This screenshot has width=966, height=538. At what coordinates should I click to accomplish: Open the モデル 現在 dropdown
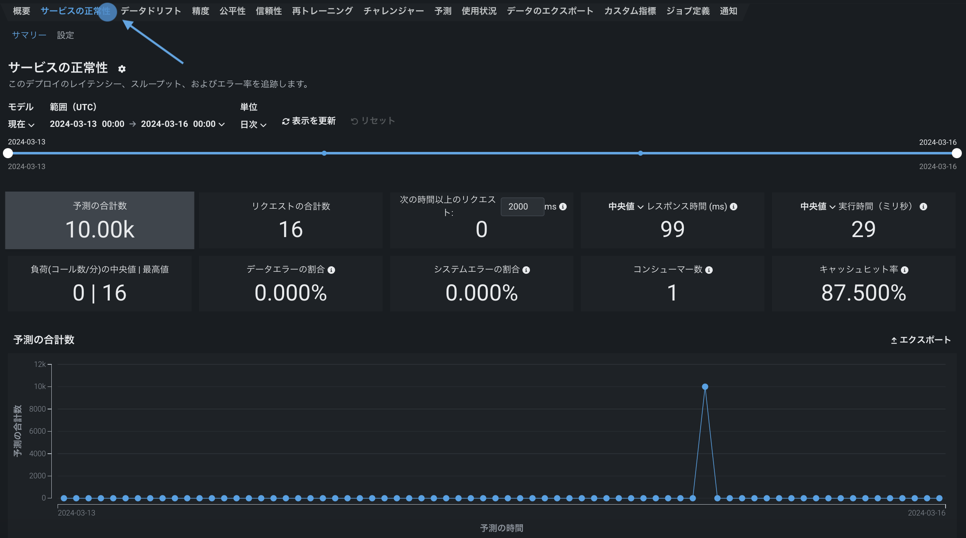coord(21,124)
